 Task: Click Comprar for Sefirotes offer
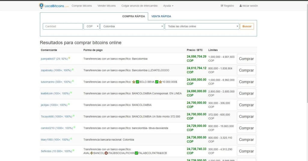click(x=246, y=151)
